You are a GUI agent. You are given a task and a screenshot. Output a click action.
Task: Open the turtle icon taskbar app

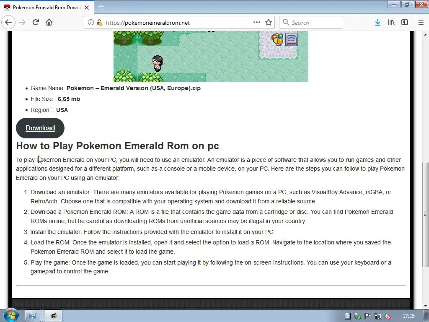pos(53,316)
